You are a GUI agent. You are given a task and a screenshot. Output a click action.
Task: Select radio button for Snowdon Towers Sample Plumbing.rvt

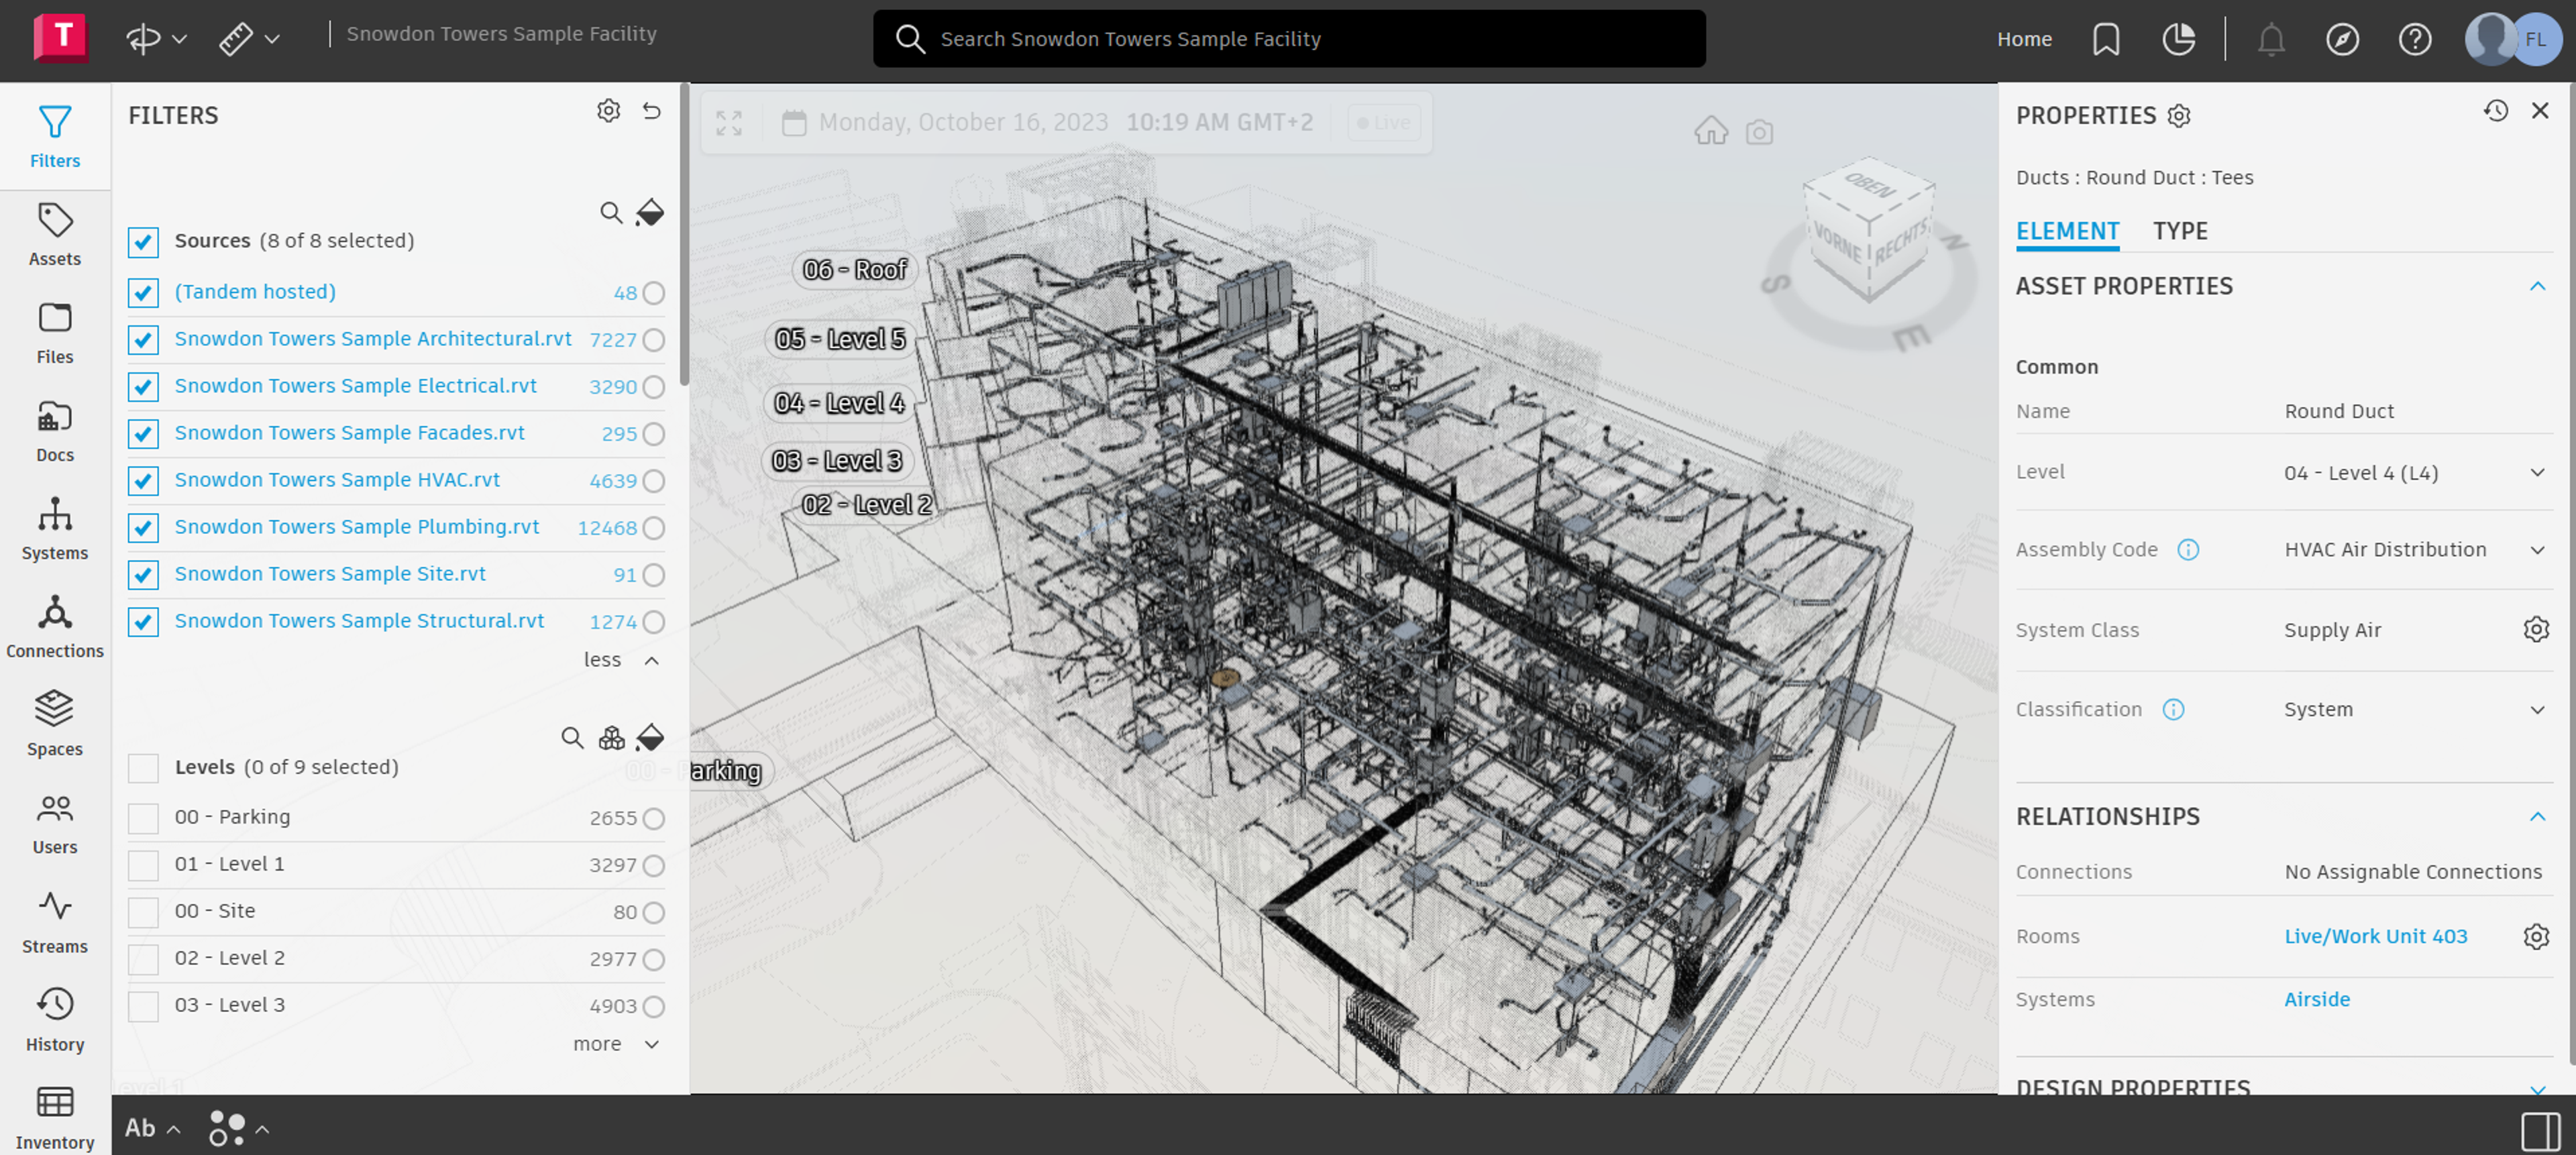click(x=654, y=528)
